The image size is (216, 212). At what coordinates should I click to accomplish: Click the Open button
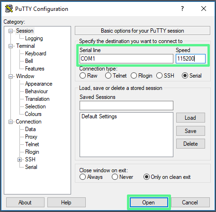click(149, 203)
